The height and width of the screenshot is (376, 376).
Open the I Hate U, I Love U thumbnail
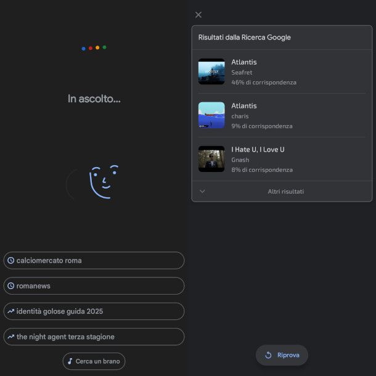tap(211, 159)
